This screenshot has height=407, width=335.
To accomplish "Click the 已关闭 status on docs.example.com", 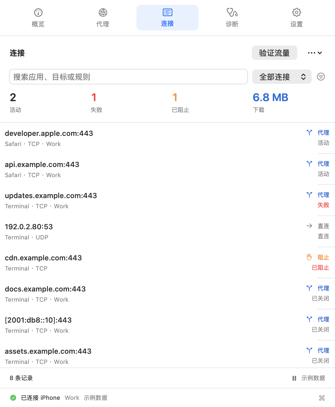I will (320, 299).
